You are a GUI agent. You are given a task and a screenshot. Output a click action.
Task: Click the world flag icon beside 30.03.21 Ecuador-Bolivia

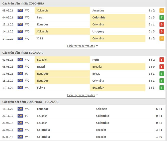(20, 74)
